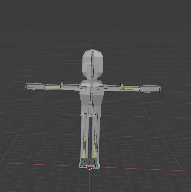Image resolution: width=191 pixels, height=192 pixels.
Task: Select the screen-right thigh bone
Action: coord(96,125)
